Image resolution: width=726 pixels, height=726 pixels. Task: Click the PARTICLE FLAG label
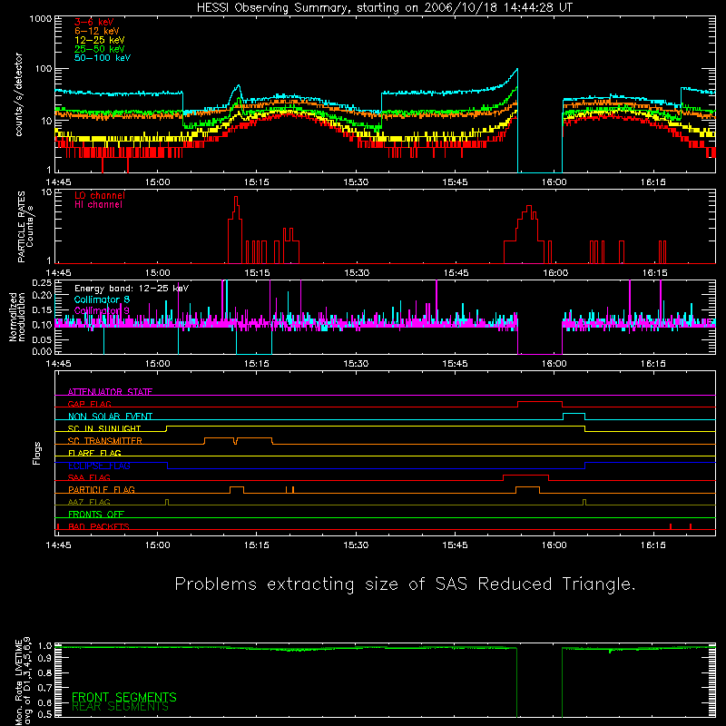click(102, 489)
